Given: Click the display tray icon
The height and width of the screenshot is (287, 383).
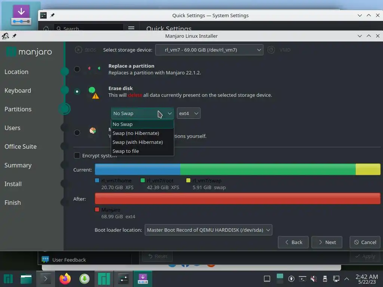Looking at the screenshot, I should [x=267, y=279].
